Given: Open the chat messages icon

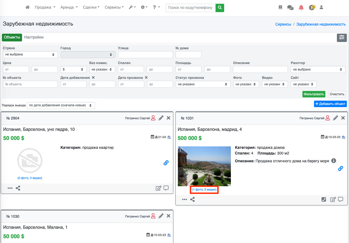Looking at the screenshot, I should [290, 8].
